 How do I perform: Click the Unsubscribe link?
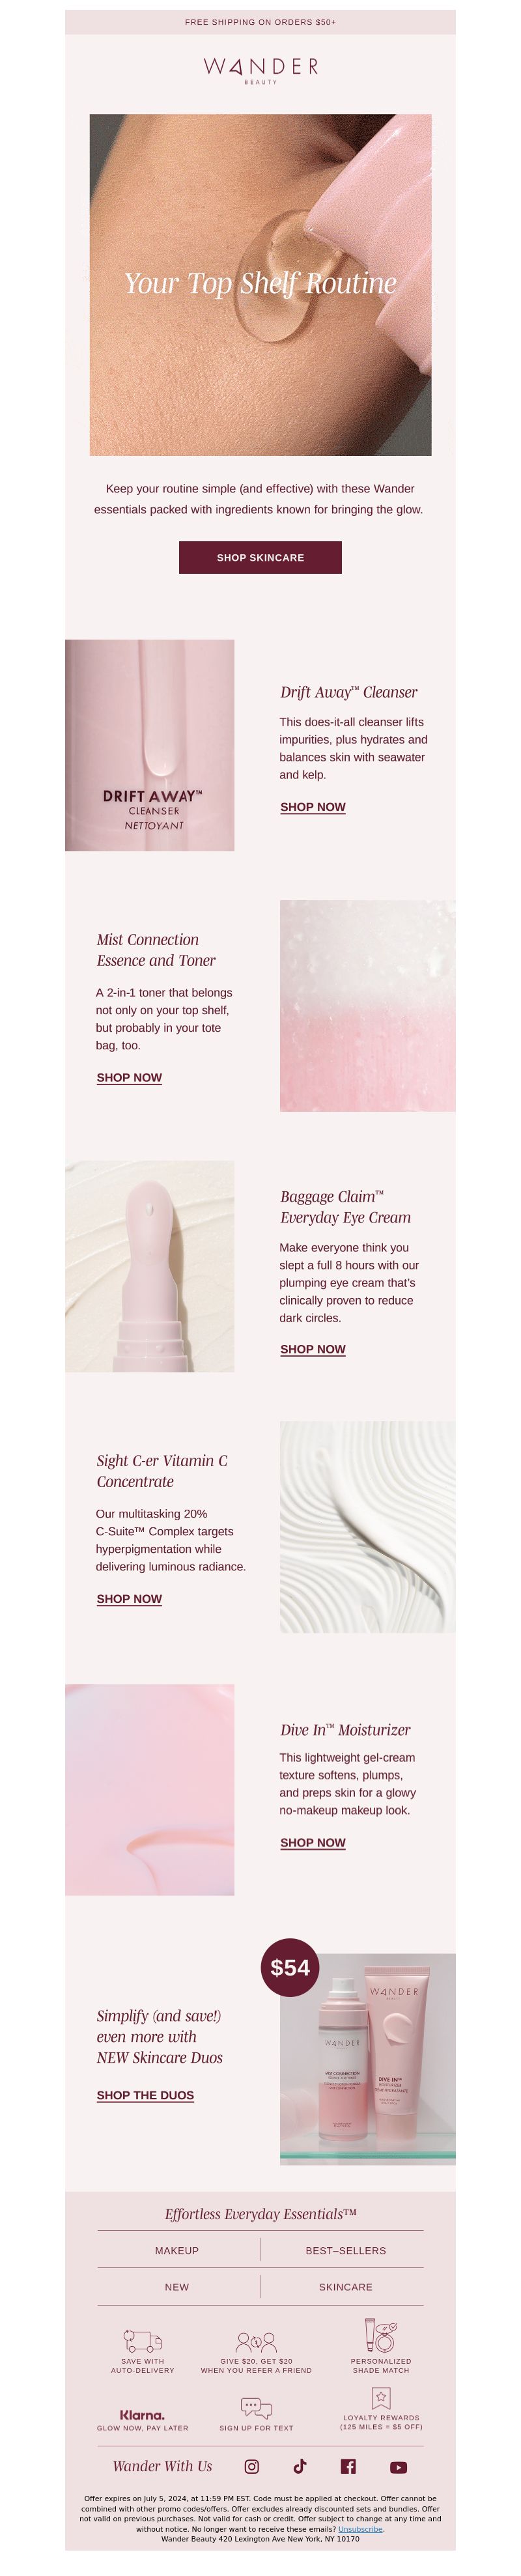point(360,2529)
